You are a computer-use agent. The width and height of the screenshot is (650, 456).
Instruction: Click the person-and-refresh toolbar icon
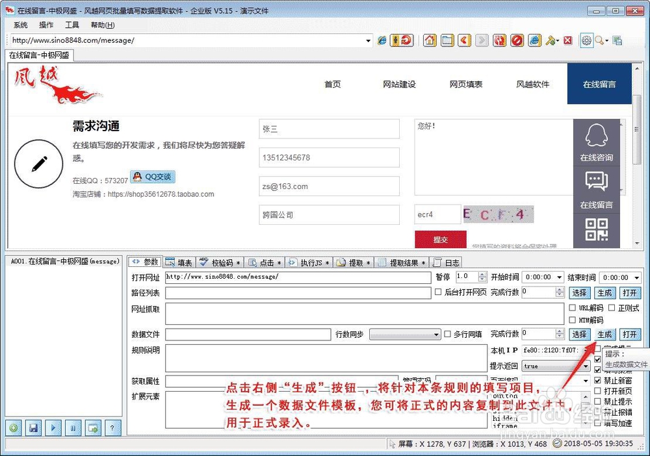tap(402, 40)
